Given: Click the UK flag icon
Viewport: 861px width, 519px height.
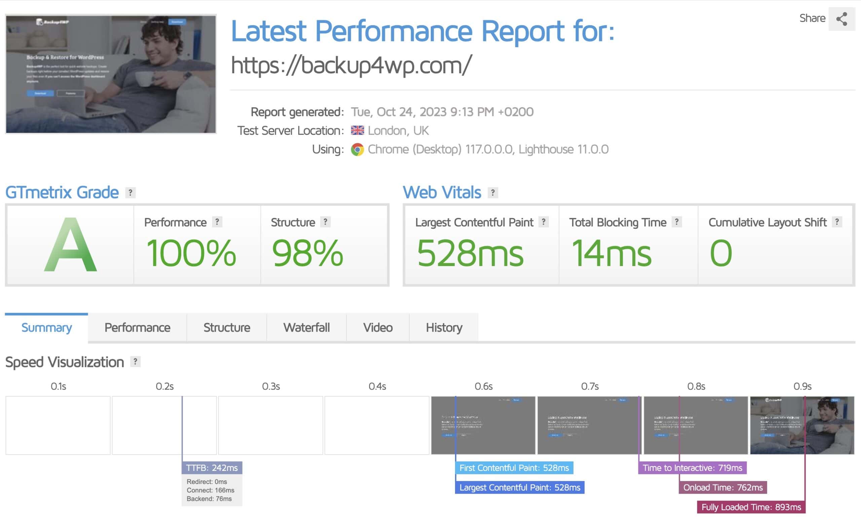Looking at the screenshot, I should (357, 131).
